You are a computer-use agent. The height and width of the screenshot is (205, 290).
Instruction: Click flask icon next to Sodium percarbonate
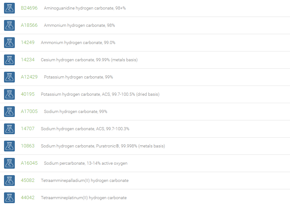tap(10, 163)
